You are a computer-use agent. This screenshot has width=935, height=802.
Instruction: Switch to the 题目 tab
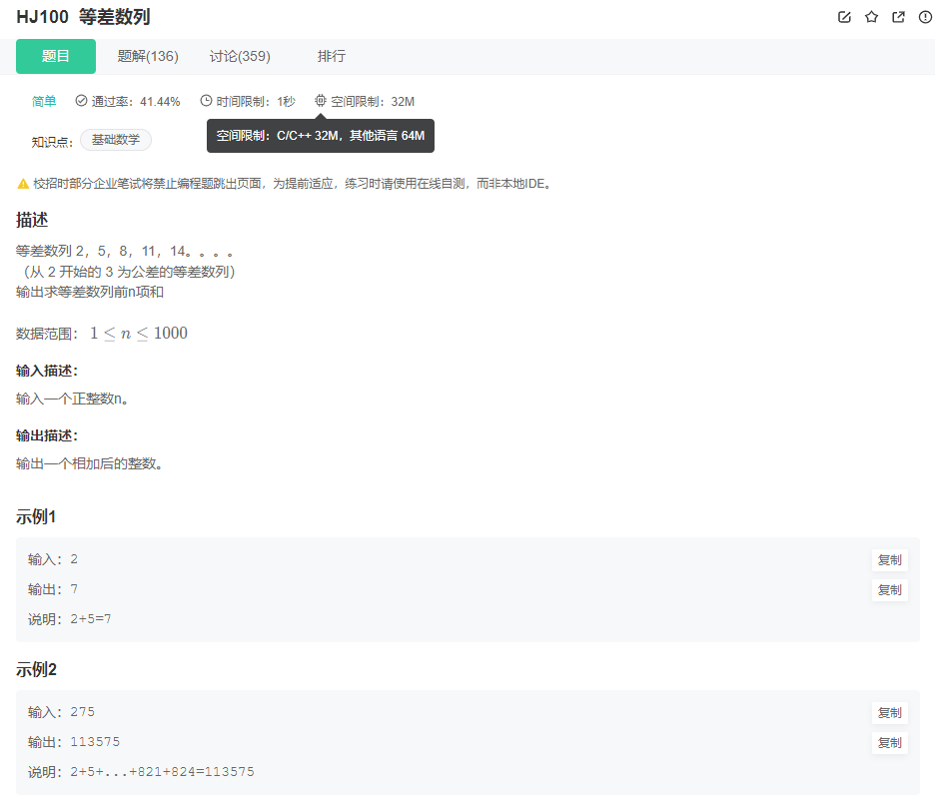pyautogui.click(x=56, y=56)
